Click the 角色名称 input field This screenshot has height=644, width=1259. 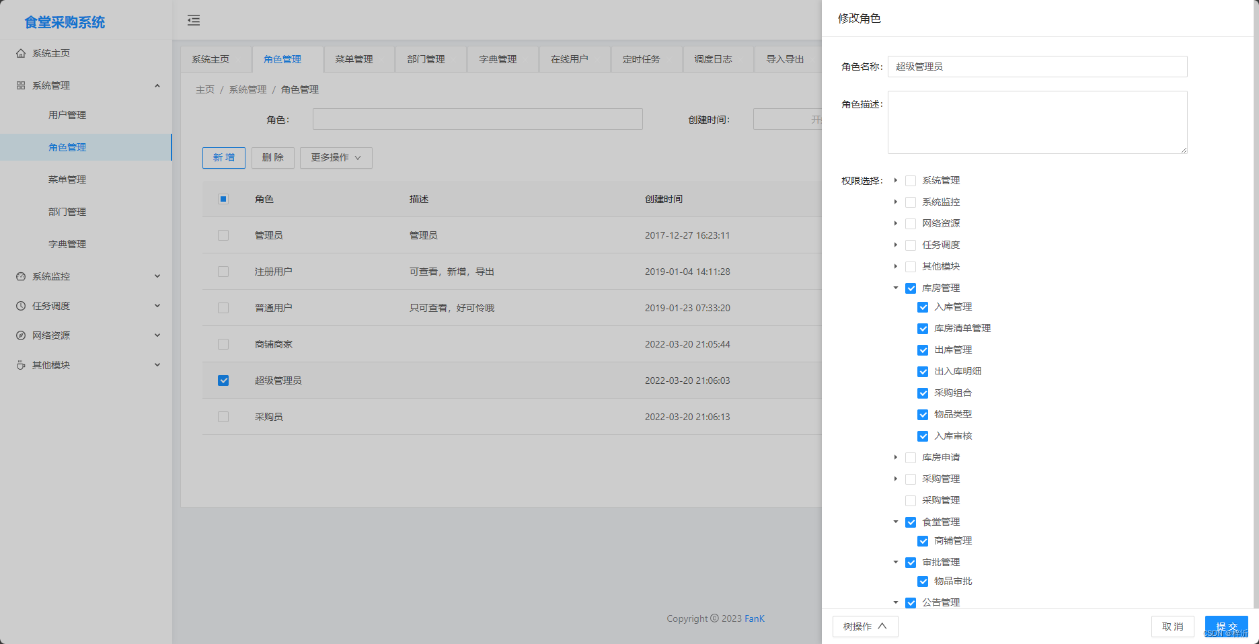pos(1037,67)
